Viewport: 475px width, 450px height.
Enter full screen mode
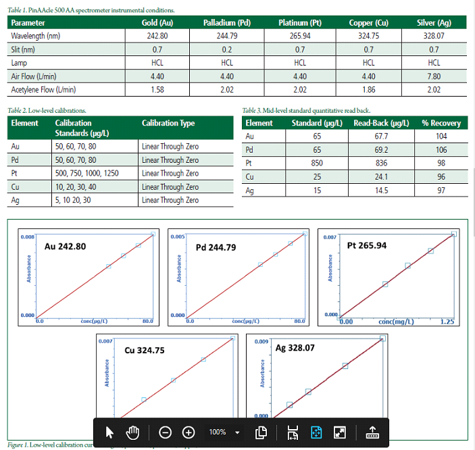(x=340, y=432)
